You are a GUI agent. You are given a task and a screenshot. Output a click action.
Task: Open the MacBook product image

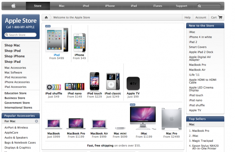(x=54, y=124)
